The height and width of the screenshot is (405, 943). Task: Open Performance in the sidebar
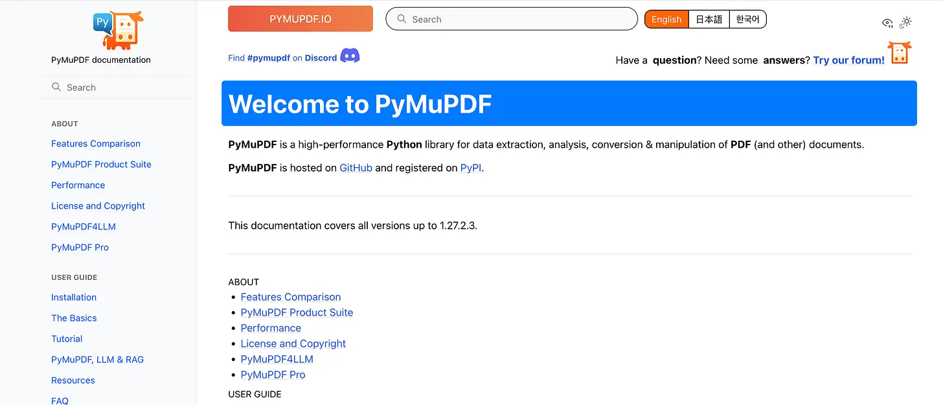point(78,185)
